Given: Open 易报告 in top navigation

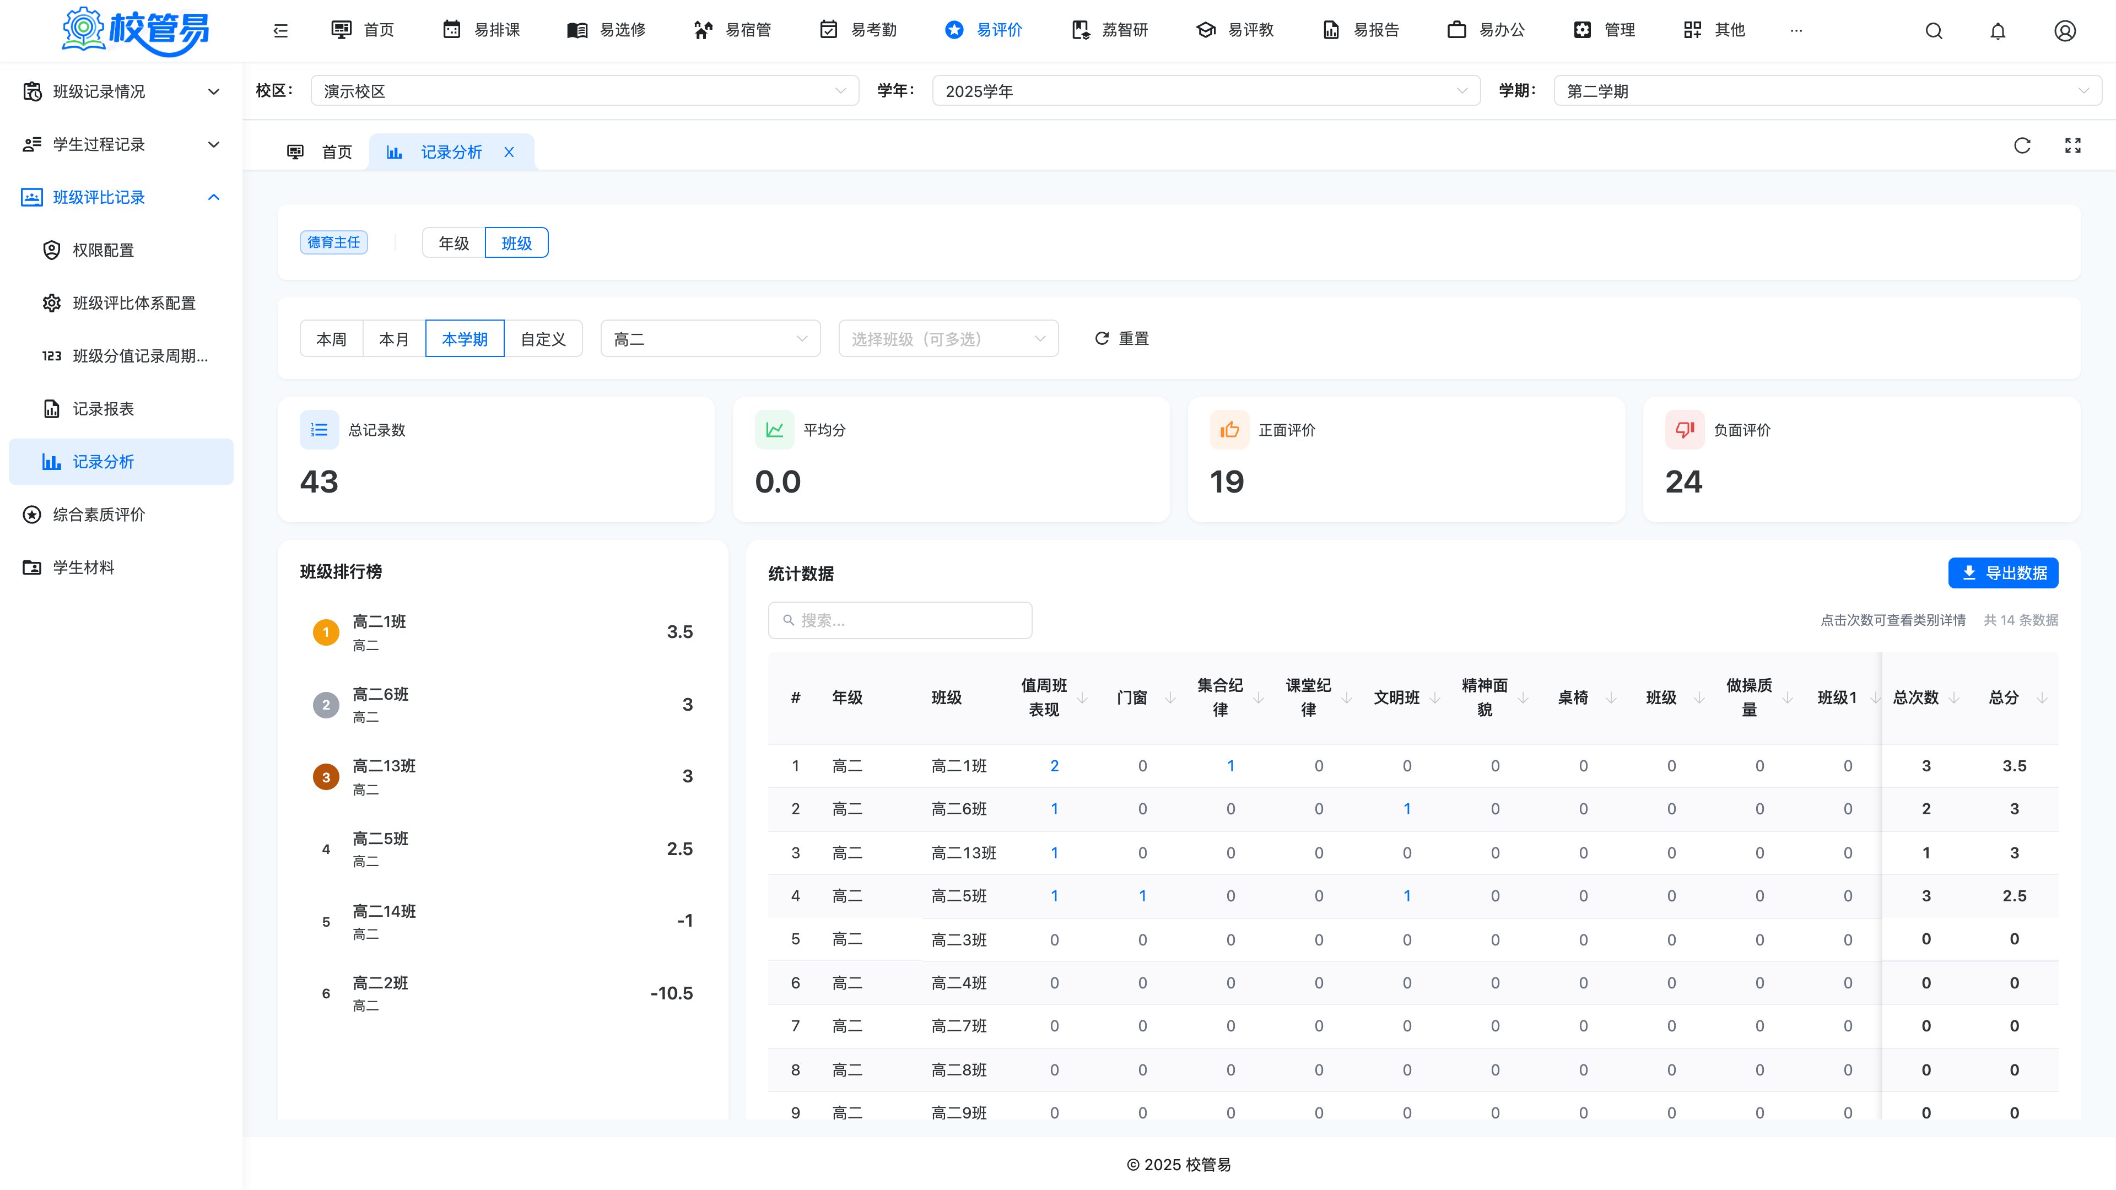Looking at the screenshot, I should [x=1361, y=30].
